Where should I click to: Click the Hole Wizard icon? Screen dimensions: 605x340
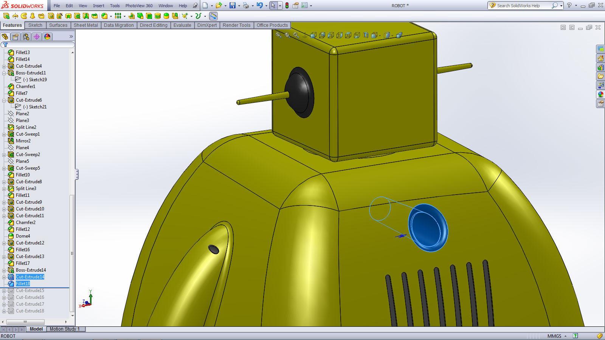pyautogui.click(x=59, y=16)
